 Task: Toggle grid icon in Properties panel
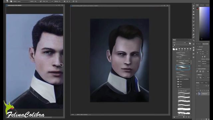(200, 71)
